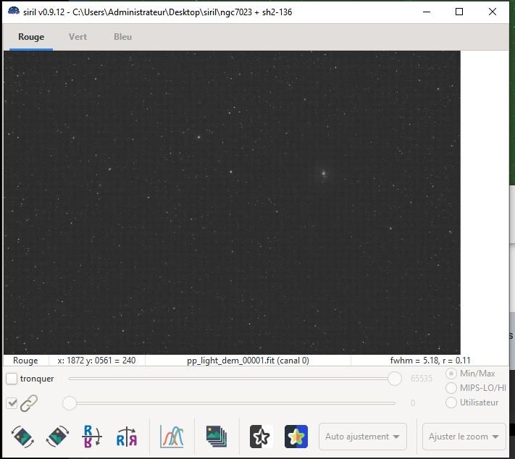
Task: Click the rotate clockwise image icon
Action: [x=57, y=437]
